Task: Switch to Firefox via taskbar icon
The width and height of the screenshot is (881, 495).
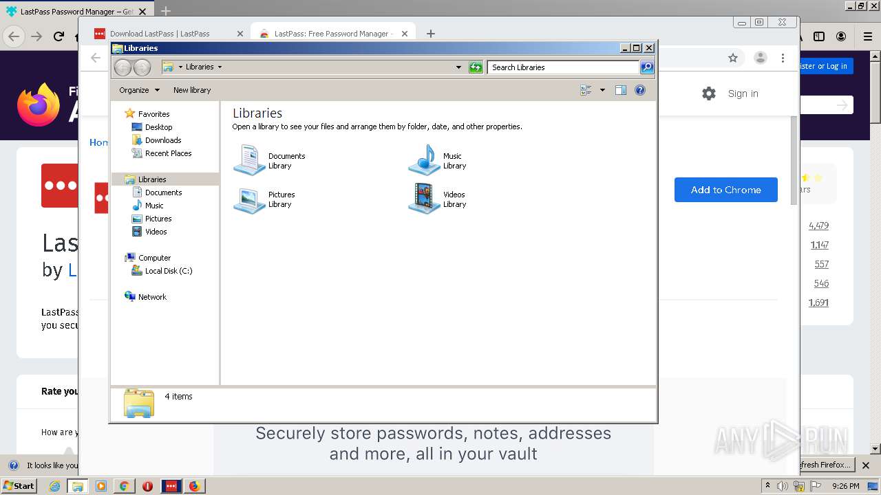Action: [194, 486]
